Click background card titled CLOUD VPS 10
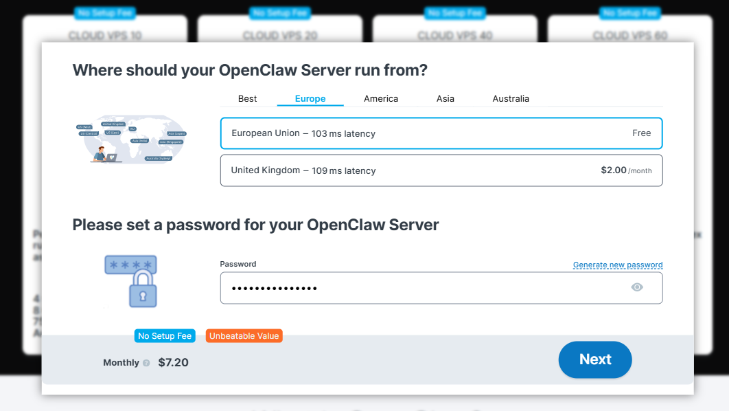The image size is (729, 411). pyautogui.click(x=105, y=35)
